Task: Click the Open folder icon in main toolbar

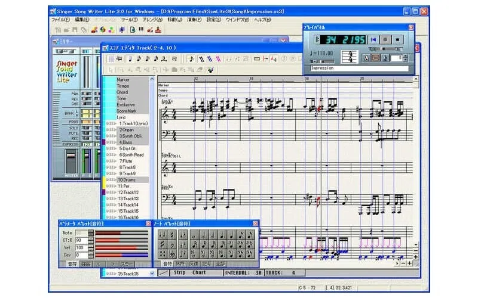Action: coord(66,30)
